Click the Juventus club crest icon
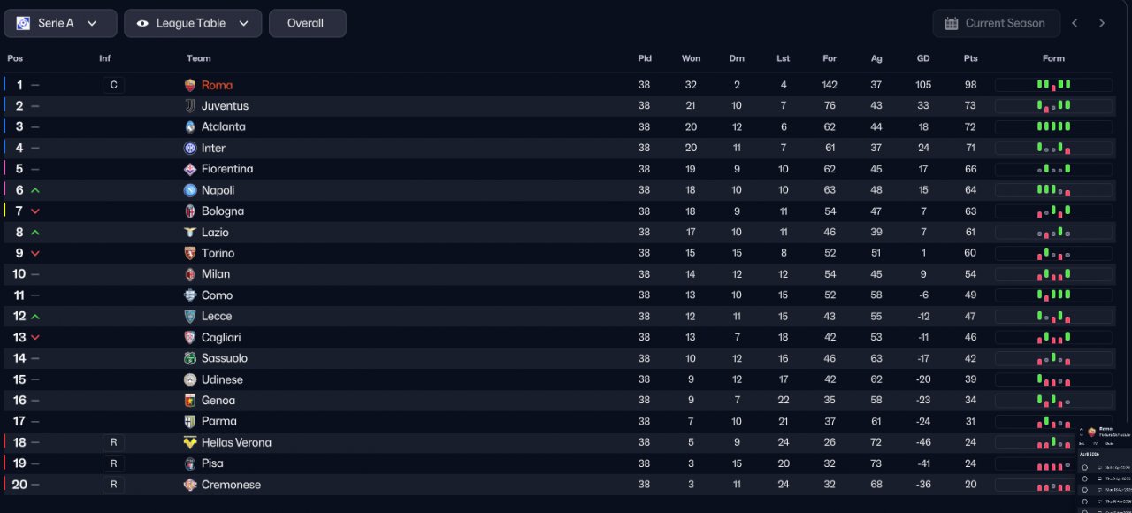Viewport: 1132px width, 513px height. pos(189,106)
